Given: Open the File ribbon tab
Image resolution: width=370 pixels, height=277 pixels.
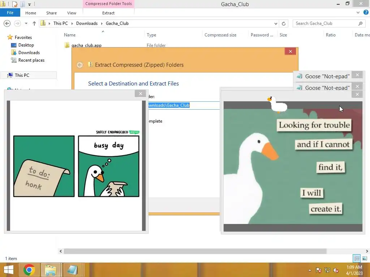Looking at the screenshot, I should [x=10, y=13].
